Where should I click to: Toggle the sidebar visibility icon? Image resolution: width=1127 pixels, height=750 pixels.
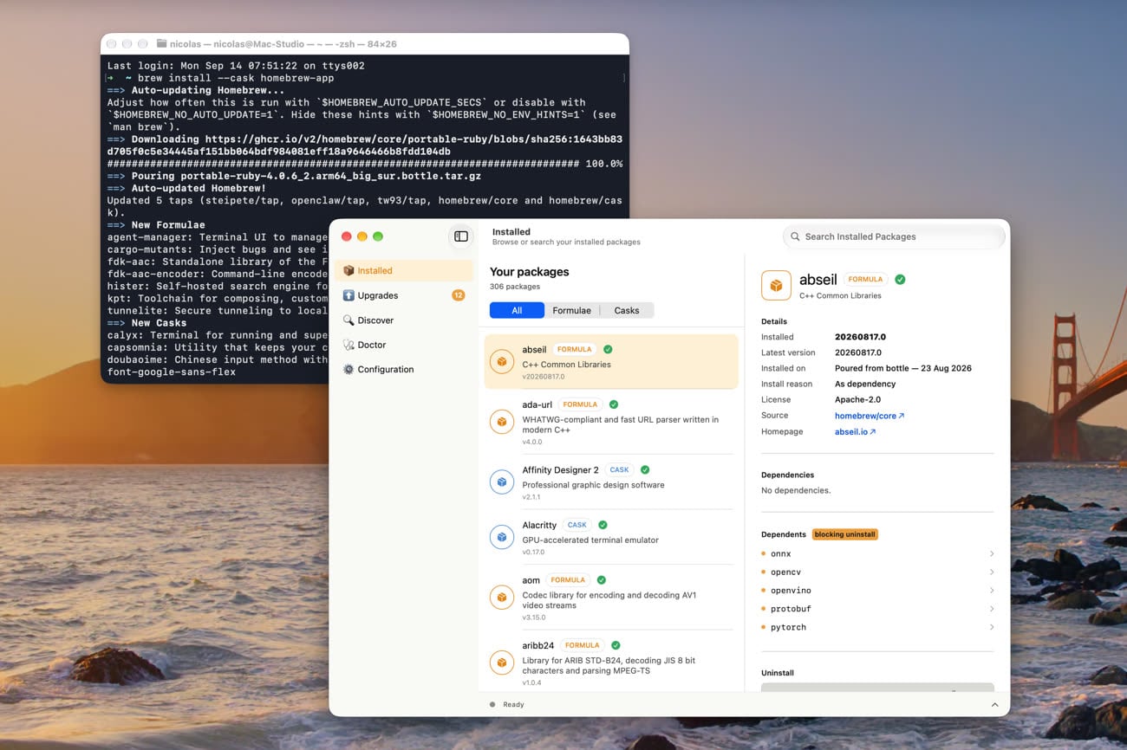click(461, 236)
